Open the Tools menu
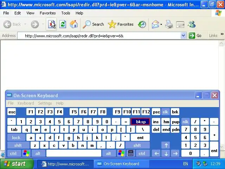 click(x=66, y=13)
